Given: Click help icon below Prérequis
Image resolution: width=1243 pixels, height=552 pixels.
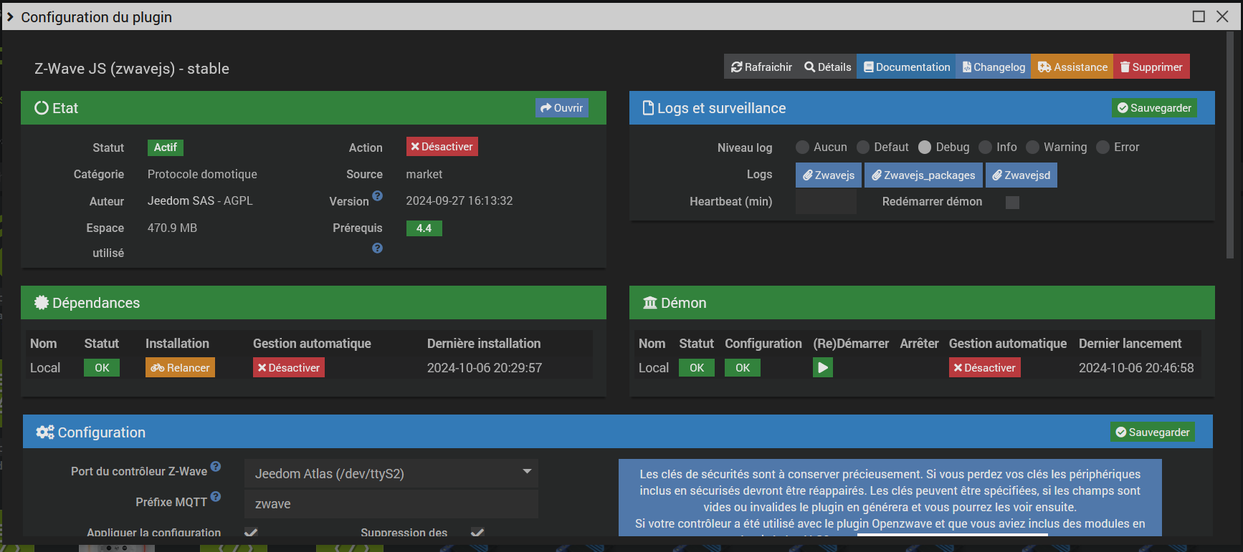Looking at the screenshot, I should 377,248.
